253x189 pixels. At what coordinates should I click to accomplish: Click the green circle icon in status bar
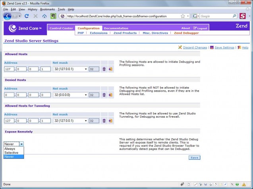pyautogui.click(x=237, y=184)
